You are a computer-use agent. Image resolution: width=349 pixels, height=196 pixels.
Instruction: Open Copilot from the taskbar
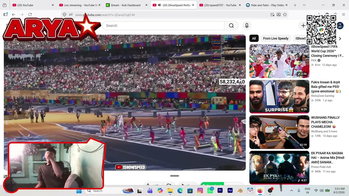[x=160, y=191]
